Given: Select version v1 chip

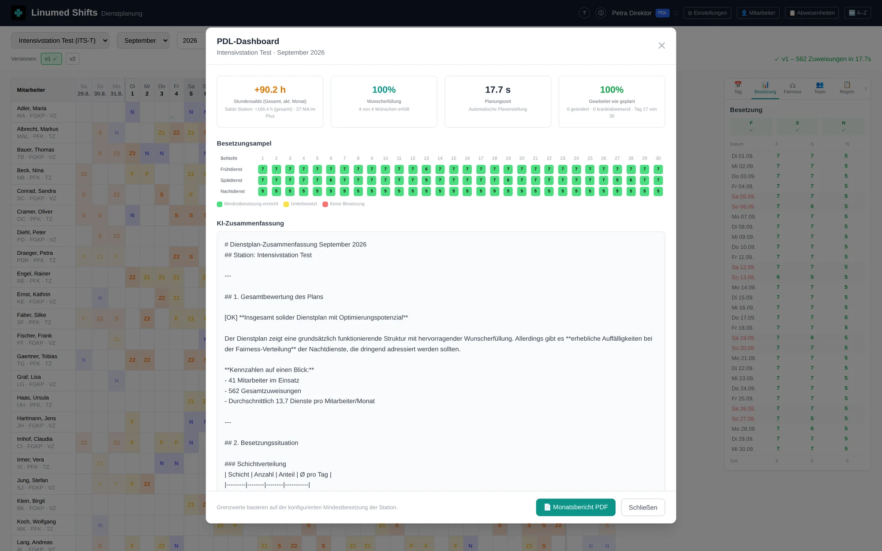Looking at the screenshot, I should (51, 59).
